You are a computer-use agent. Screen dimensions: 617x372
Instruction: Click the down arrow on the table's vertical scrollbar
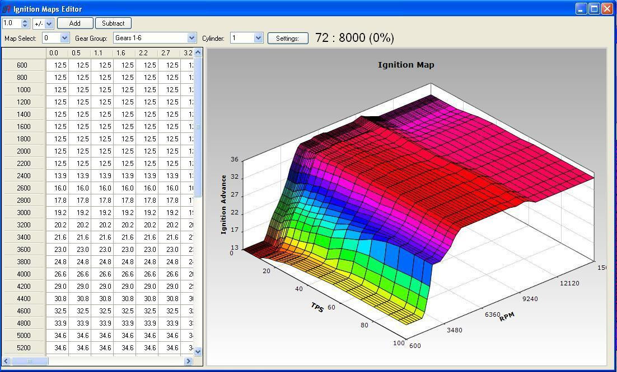tap(198, 351)
